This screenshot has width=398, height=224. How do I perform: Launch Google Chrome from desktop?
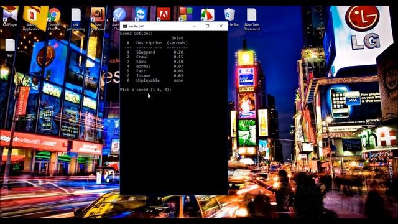coord(54,19)
